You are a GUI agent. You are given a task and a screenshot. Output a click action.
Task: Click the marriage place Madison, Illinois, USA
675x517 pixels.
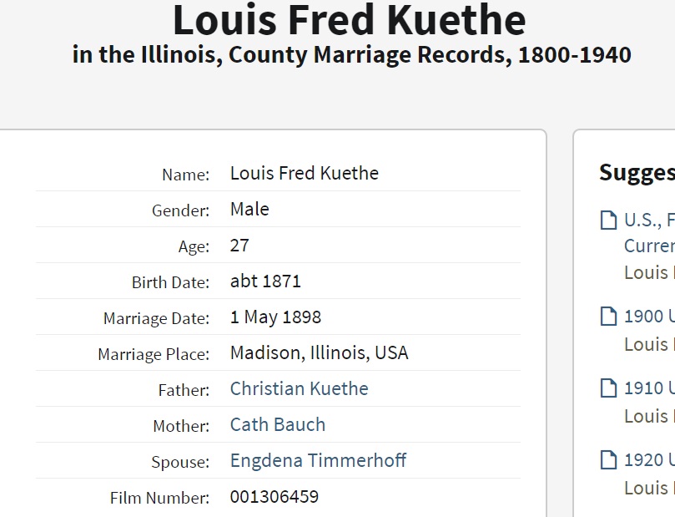(x=319, y=352)
